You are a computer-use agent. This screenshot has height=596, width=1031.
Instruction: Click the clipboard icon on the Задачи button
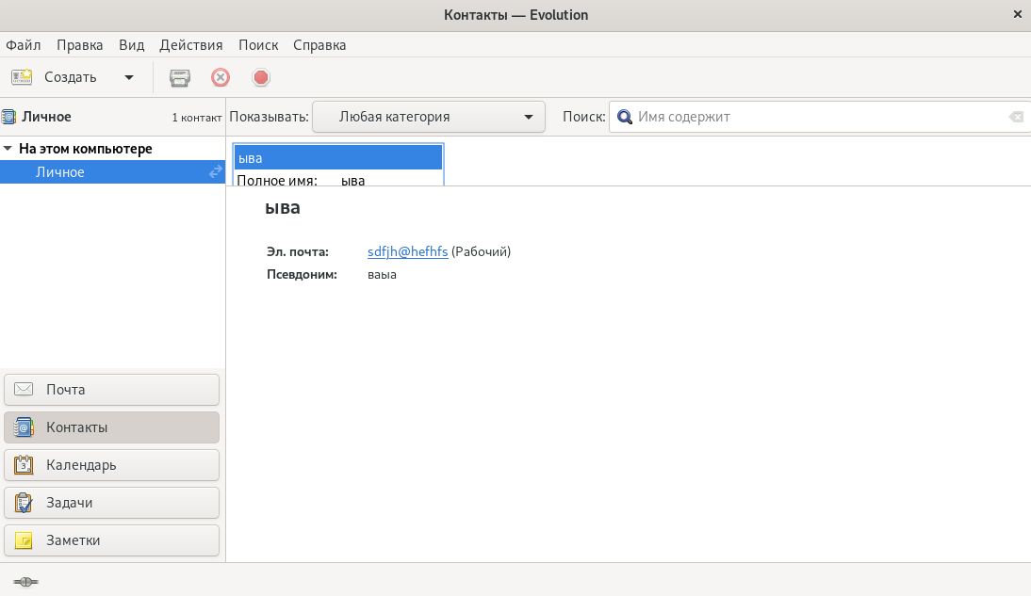click(x=24, y=503)
